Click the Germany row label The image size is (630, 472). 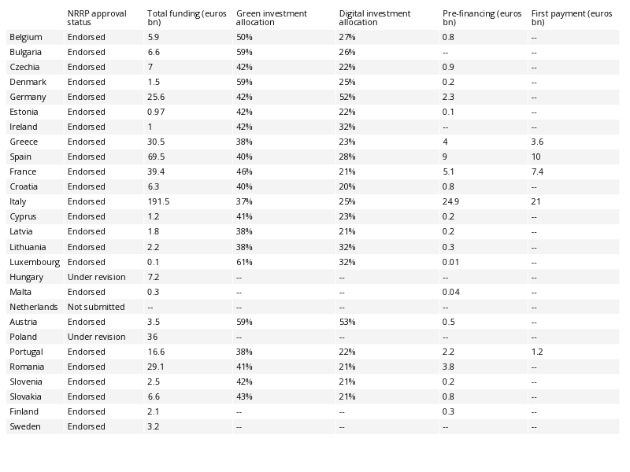tap(28, 98)
